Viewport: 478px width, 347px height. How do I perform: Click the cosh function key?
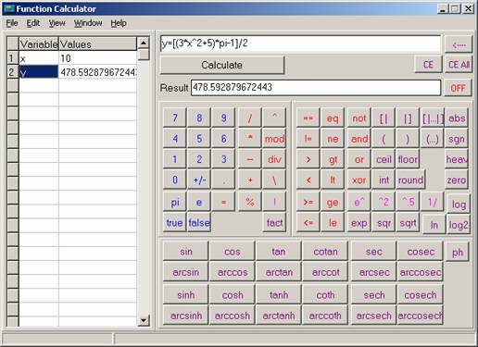coord(233,295)
